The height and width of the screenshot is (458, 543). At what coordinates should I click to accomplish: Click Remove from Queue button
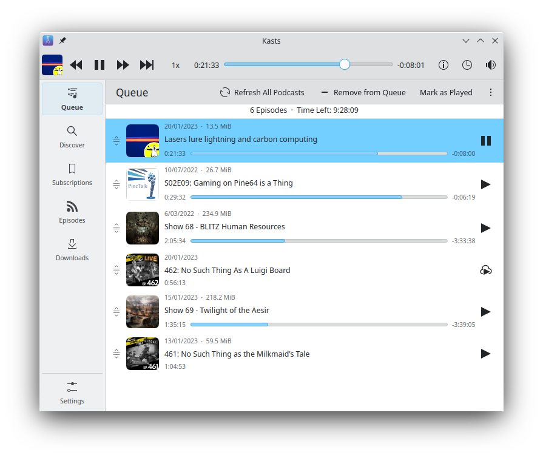coord(363,92)
